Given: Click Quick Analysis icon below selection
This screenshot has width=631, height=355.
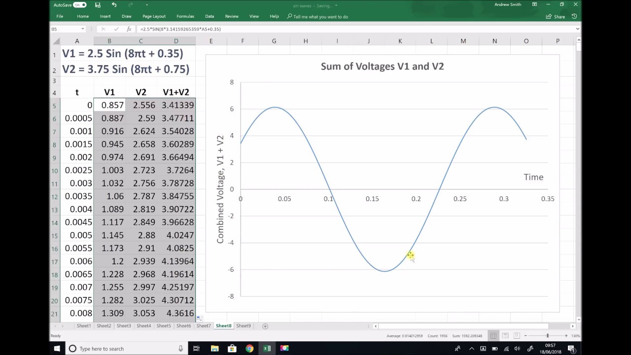Looking at the screenshot, I should coord(199,319).
